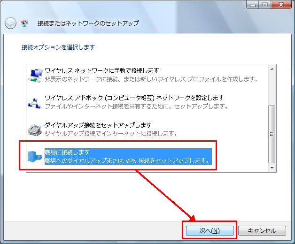Click the dial-up telephone icon
The image size is (295, 244).
(35, 129)
